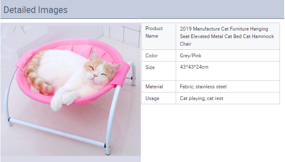Click the white horizontal base bar of frame
This screenshot has width=285, height=162.
pos(57,132)
